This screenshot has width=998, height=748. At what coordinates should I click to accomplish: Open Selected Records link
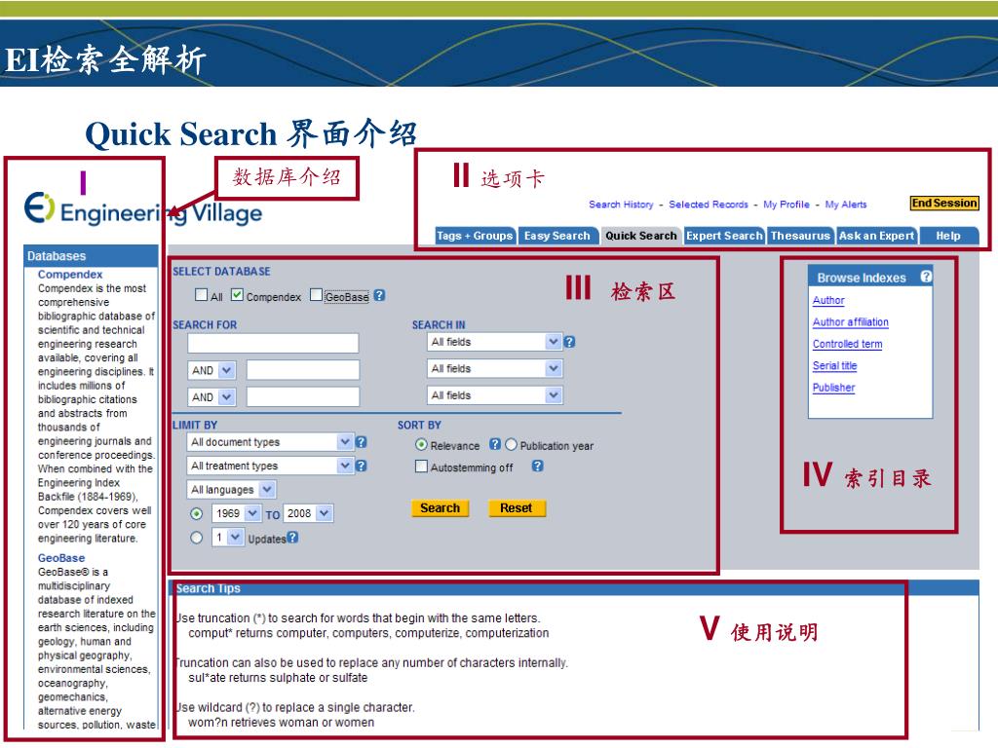pos(709,205)
